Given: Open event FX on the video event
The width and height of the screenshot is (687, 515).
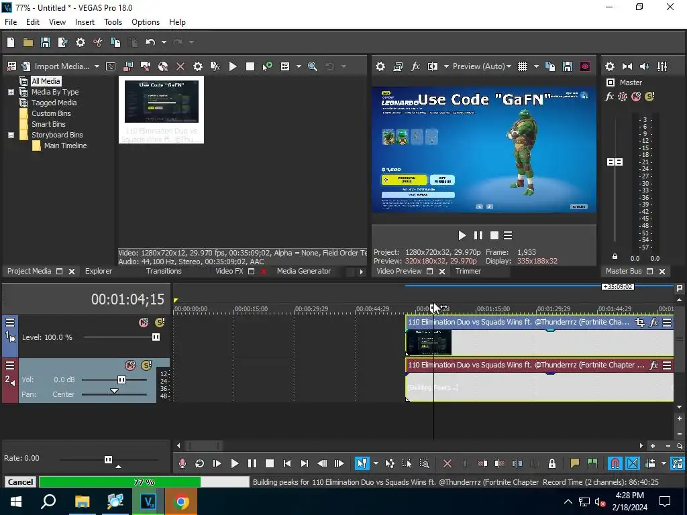Looking at the screenshot, I should click(x=653, y=323).
